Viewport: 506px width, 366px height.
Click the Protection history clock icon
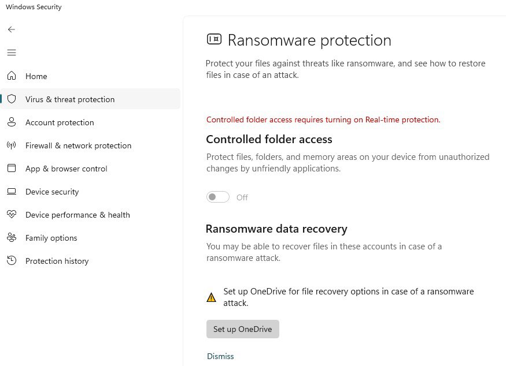click(x=12, y=261)
